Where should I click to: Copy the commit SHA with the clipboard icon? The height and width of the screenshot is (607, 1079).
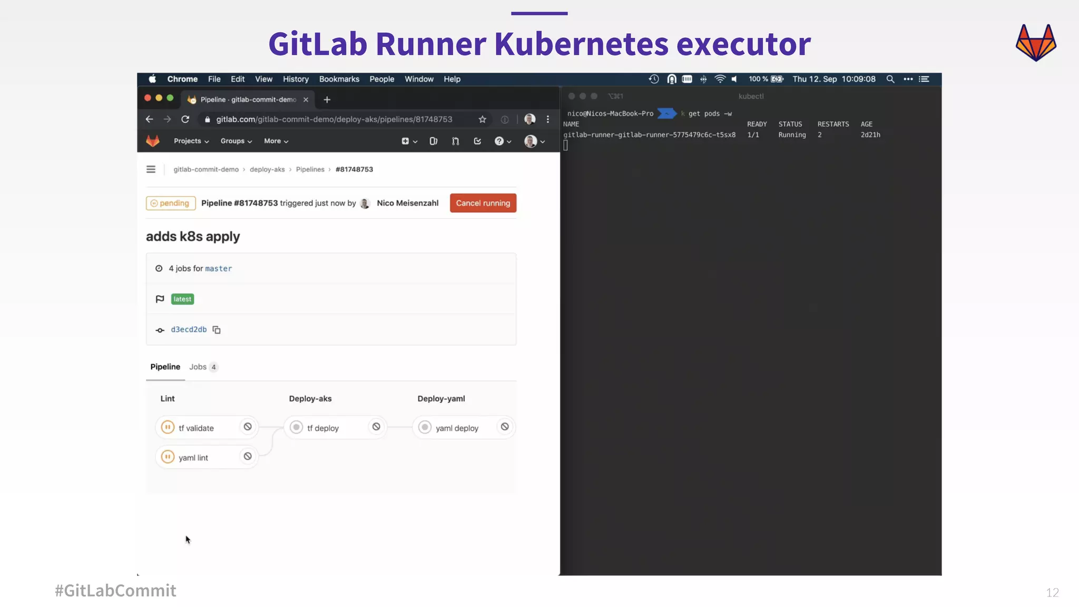(217, 330)
